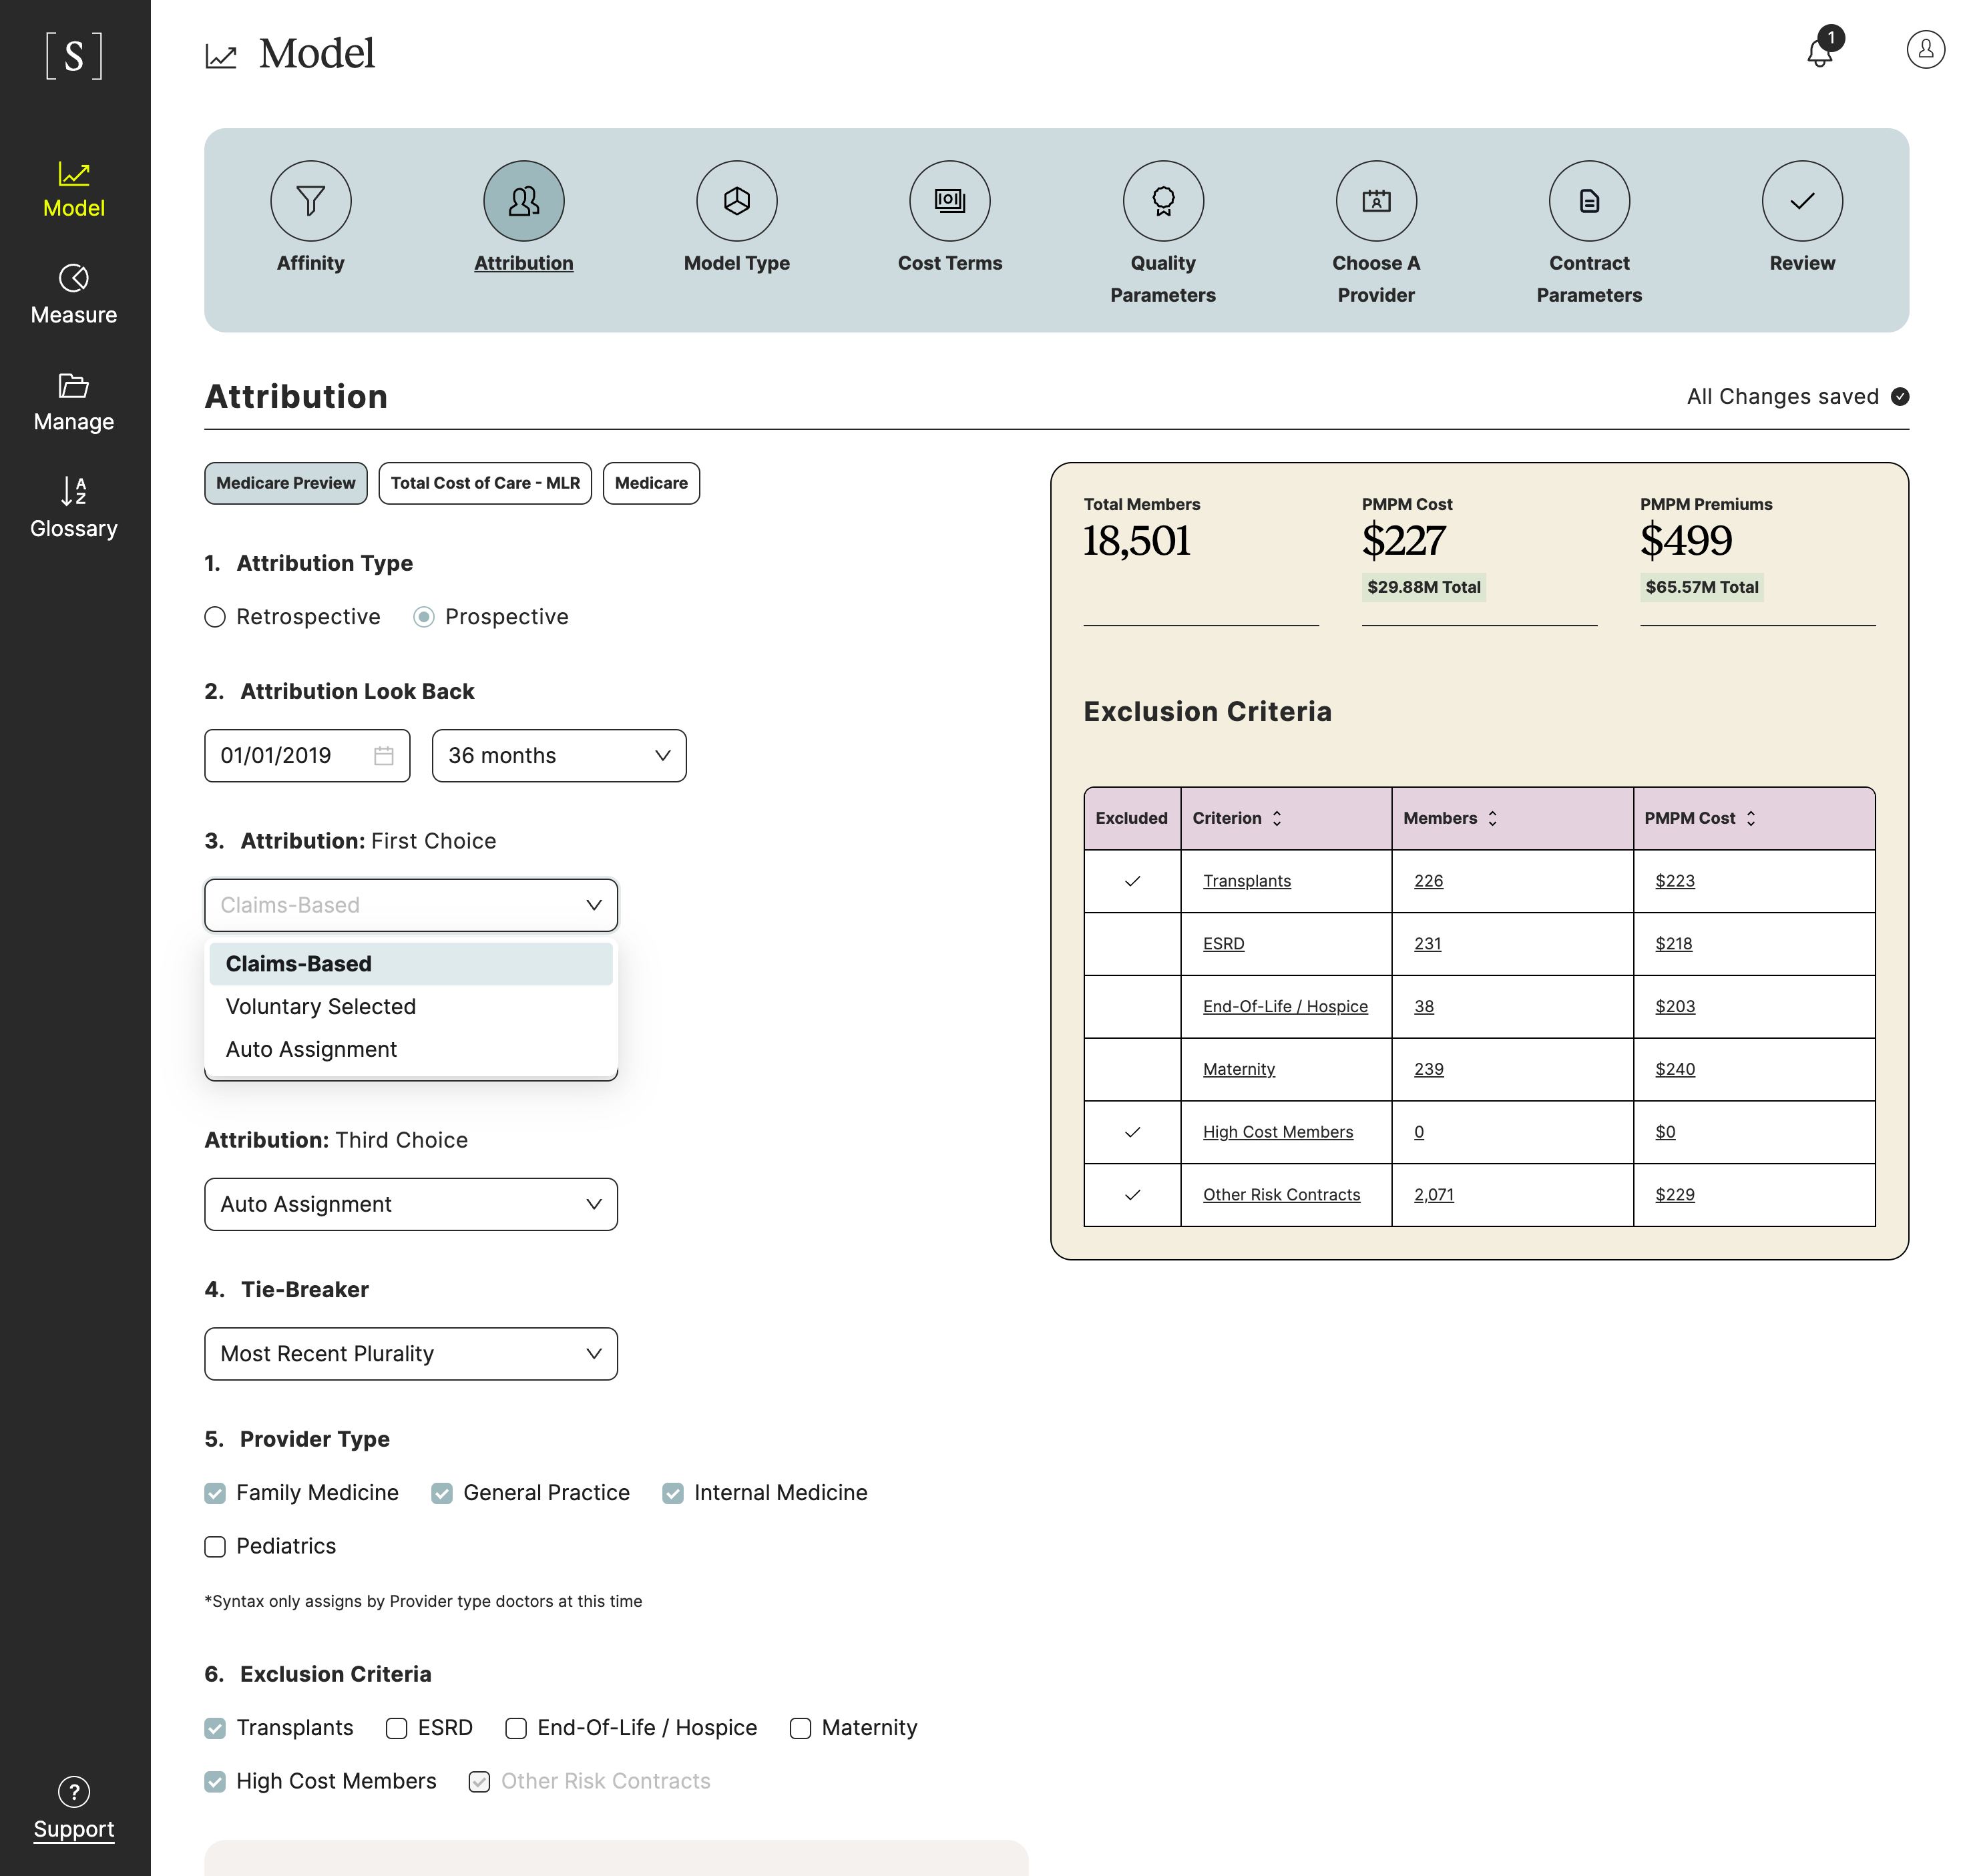Screen dimensions: 1963x1876
Task: Uncheck General Practice provider type
Action: point(442,1494)
